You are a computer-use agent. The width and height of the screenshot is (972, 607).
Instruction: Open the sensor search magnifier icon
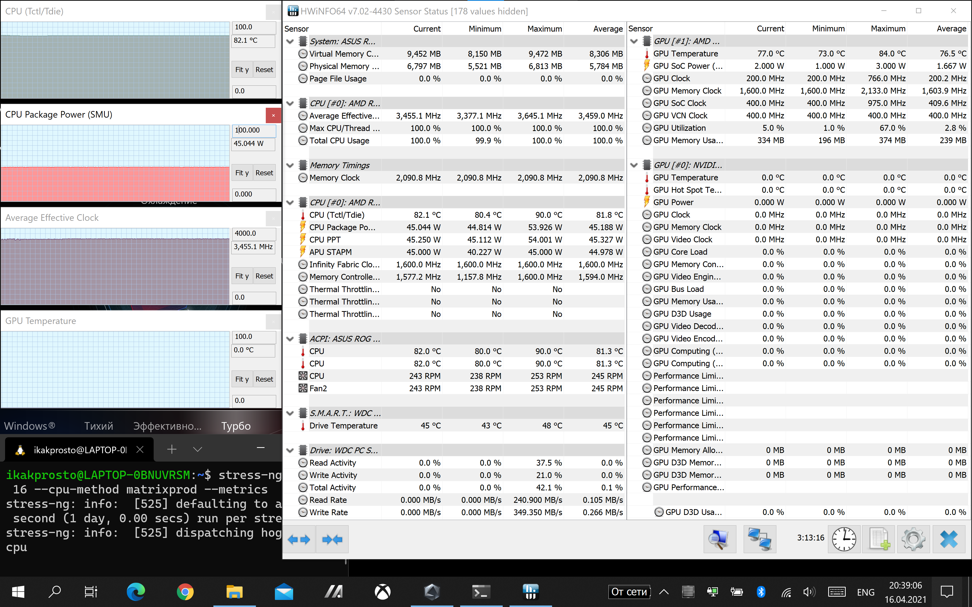point(720,539)
